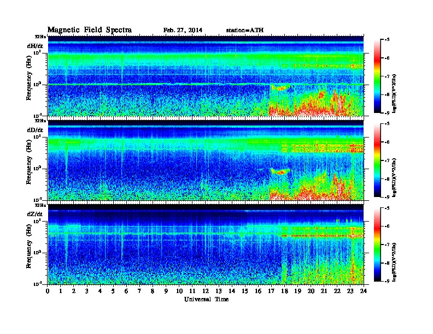Click hour 5 on Universal Time axis
The image size is (433, 334).
point(113,291)
